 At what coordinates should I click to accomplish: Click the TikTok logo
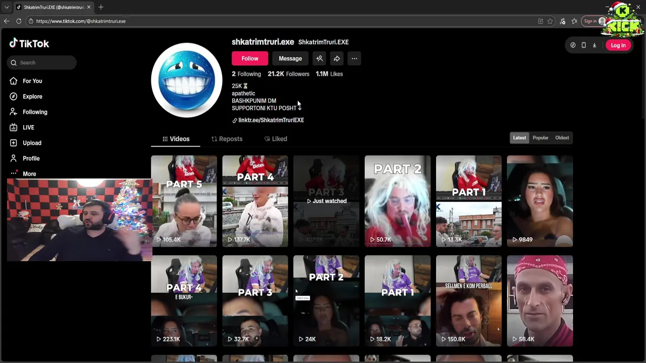coord(29,43)
